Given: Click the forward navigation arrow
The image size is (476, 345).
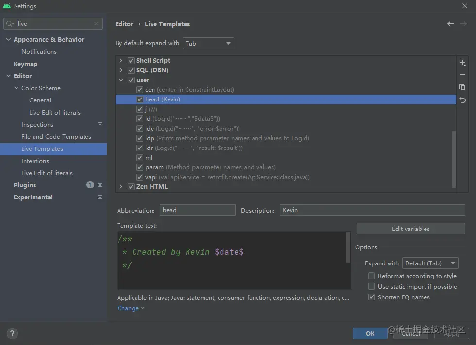Looking at the screenshot, I should [462, 23].
